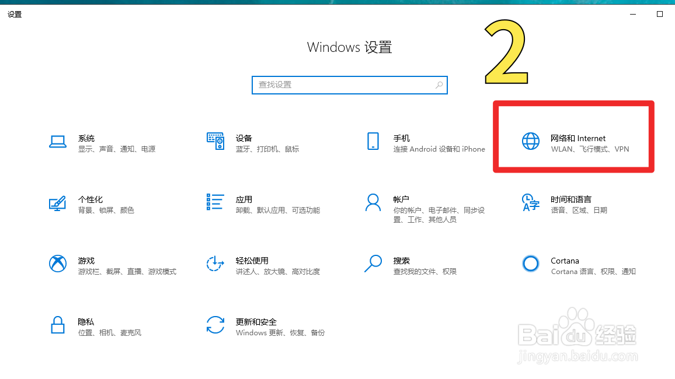Click the 搜索 category title text
675x379 pixels.
point(401,261)
